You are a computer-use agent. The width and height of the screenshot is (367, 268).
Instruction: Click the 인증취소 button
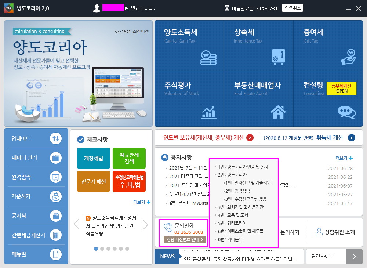tap(292, 8)
